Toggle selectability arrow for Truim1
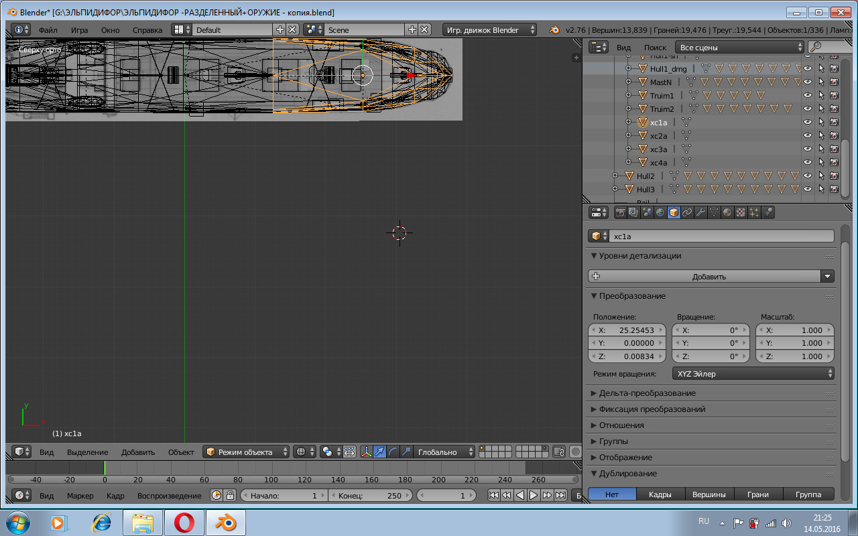 coord(821,96)
